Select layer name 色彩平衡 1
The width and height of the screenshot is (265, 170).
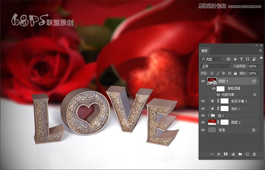[x=239, y=101]
